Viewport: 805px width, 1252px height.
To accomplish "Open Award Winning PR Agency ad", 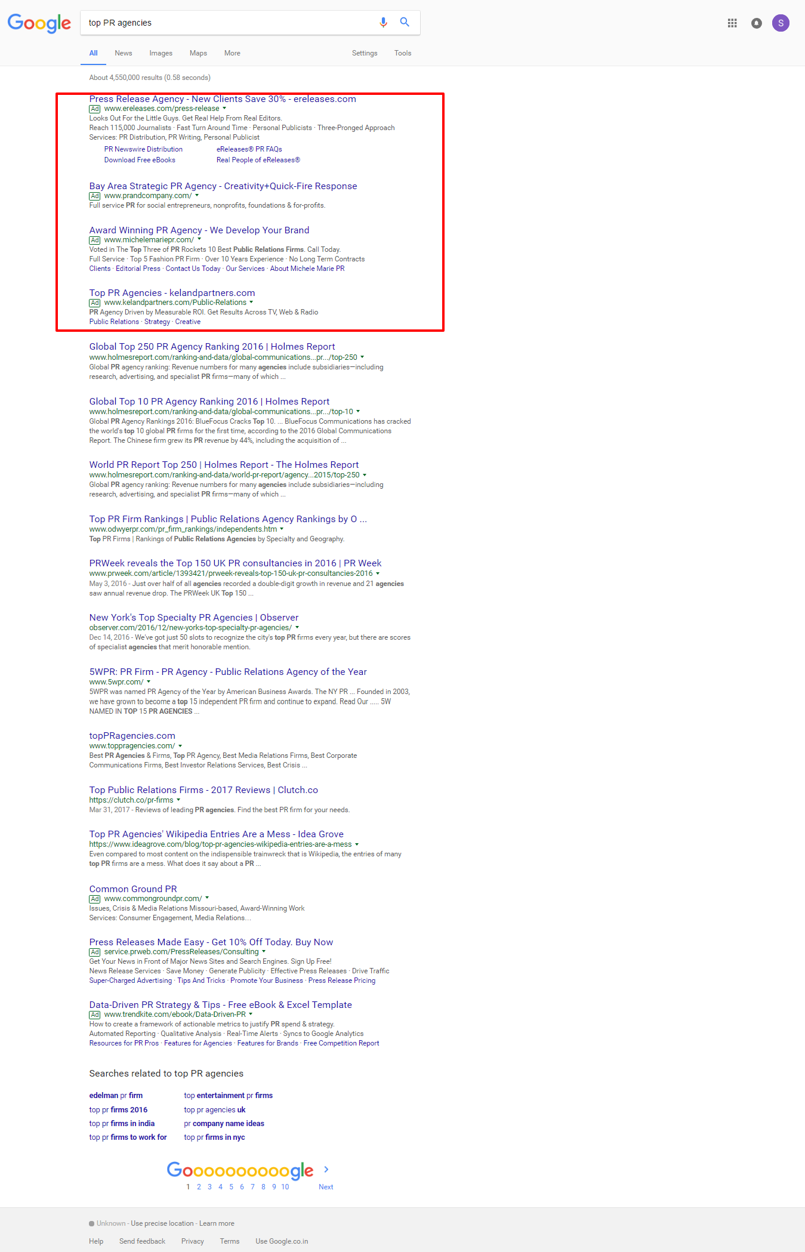I will tap(199, 230).
